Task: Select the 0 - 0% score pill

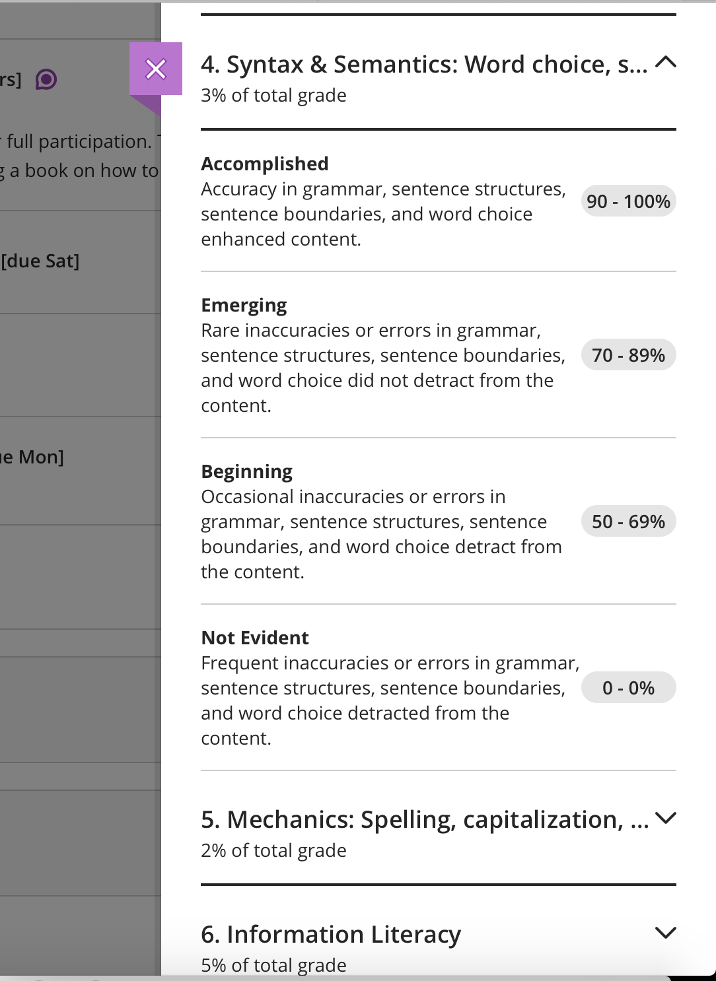Action: click(628, 688)
